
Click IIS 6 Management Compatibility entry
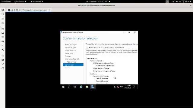click(x=103, y=63)
